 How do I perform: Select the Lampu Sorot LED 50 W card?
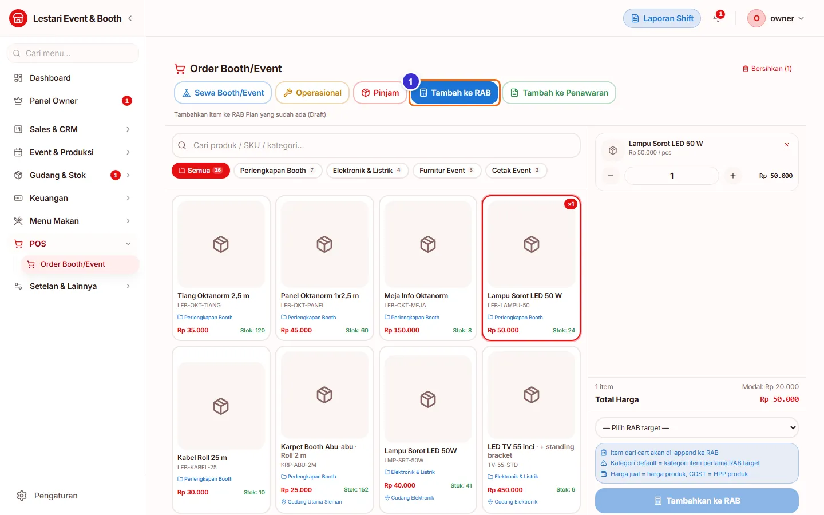[532, 268]
